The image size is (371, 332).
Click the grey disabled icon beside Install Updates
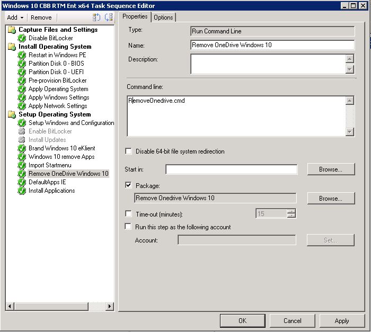pyautogui.click(x=22, y=140)
